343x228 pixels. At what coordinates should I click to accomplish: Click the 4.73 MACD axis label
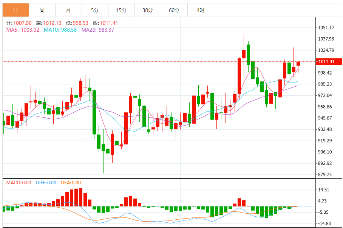tap(322, 201)
